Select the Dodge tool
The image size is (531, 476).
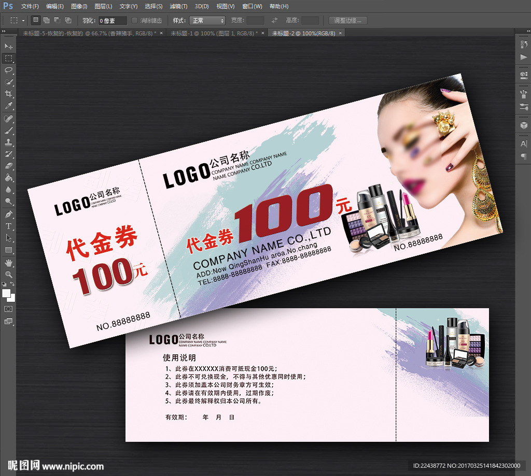(8, 201)
